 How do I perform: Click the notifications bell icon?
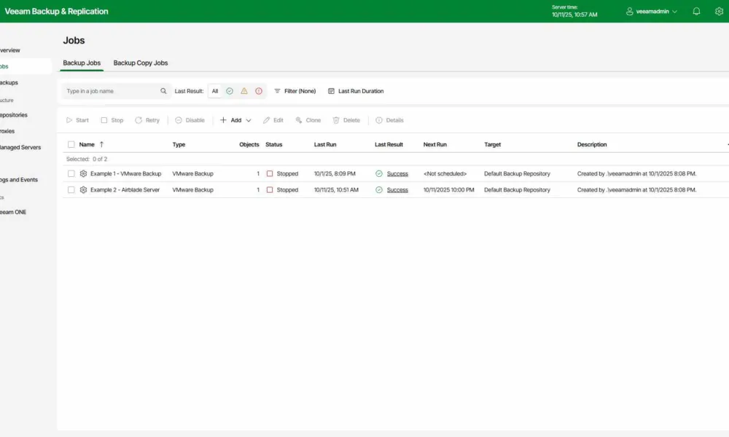coord(696,11)
